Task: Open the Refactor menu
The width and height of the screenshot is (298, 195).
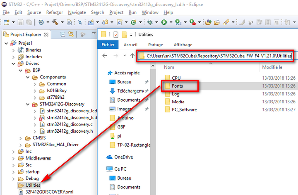Action: click(x=55, y=12)
